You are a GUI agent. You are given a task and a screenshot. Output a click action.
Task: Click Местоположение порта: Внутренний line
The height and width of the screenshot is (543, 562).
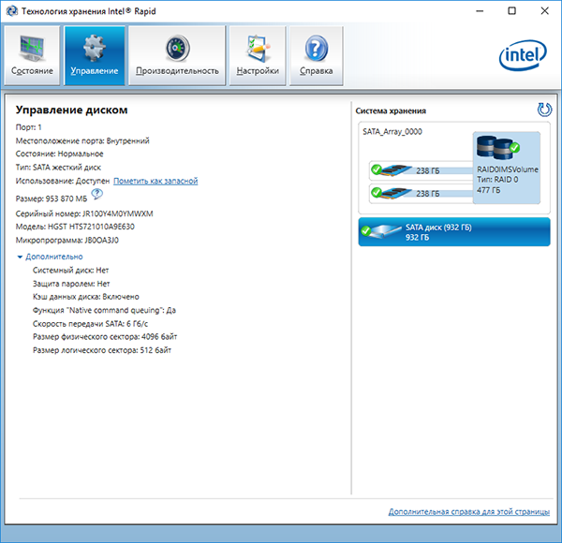click(82, 140)
